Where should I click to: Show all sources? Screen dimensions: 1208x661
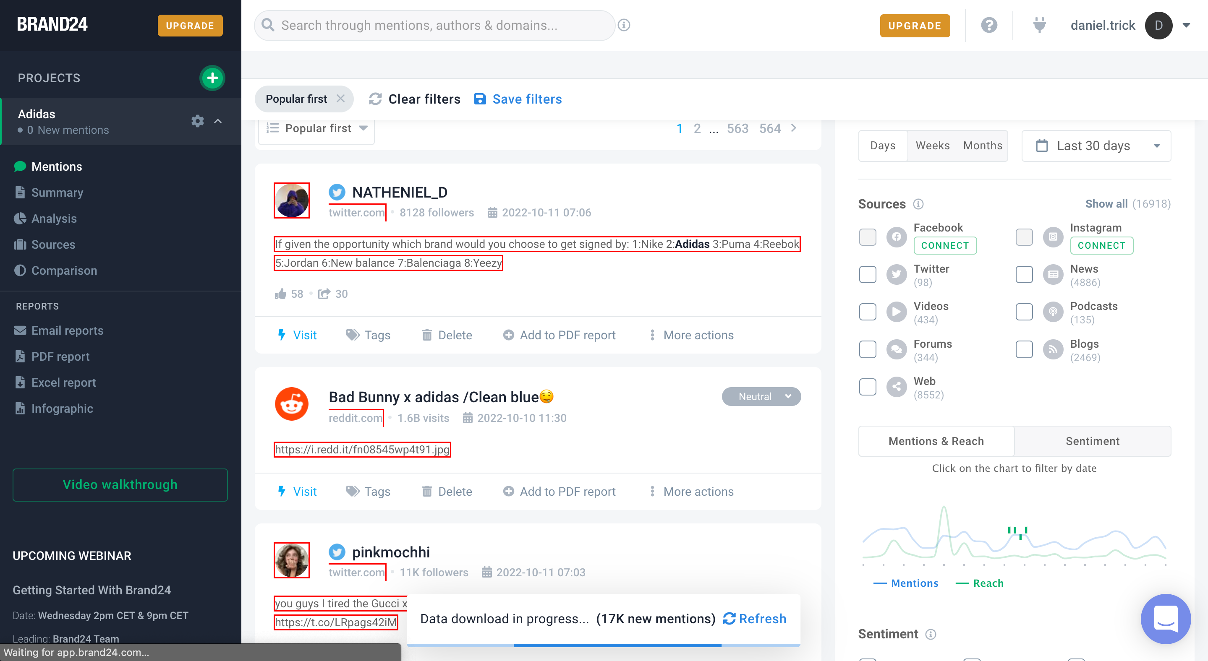click(x=1106, y=204)
